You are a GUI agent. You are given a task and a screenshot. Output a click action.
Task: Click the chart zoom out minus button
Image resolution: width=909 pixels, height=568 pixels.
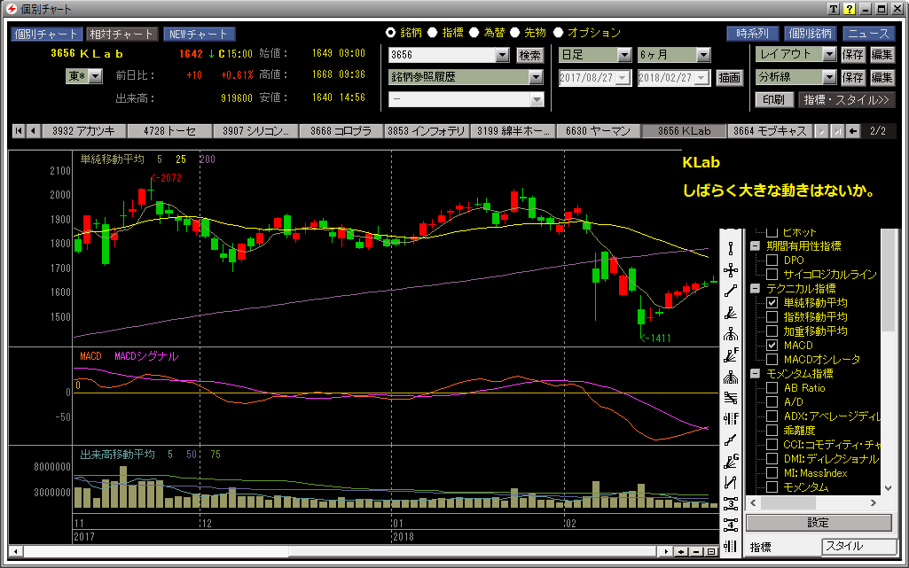(x=695, y=551)
